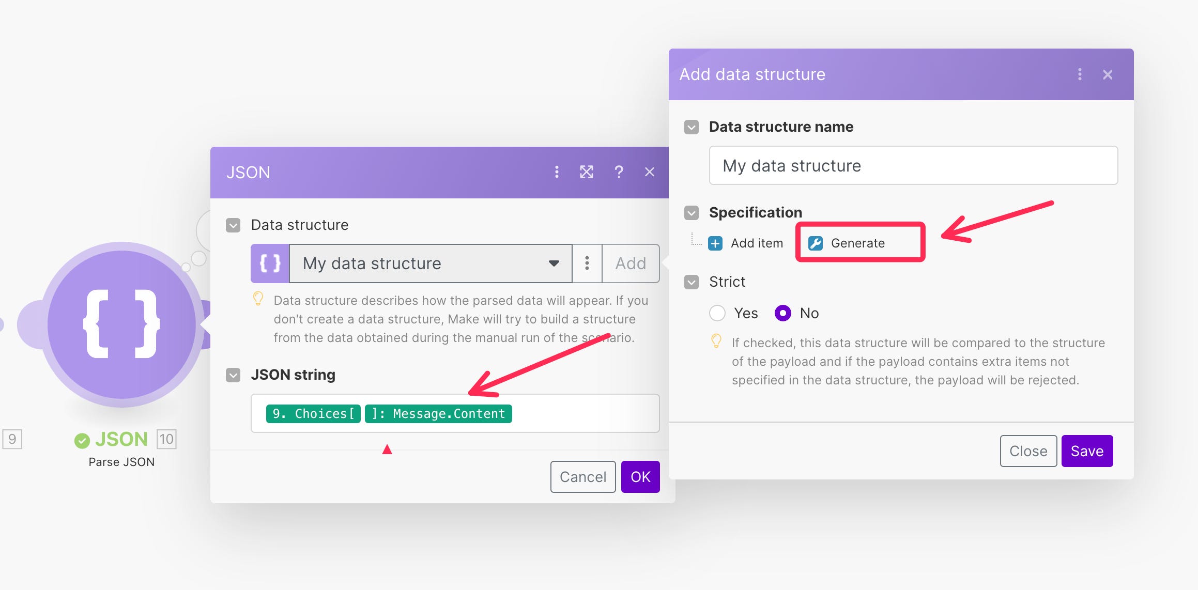
Task: Expand the JSON dialog to fullscreen
Action: pyautogui.click(x=587, y=172)
